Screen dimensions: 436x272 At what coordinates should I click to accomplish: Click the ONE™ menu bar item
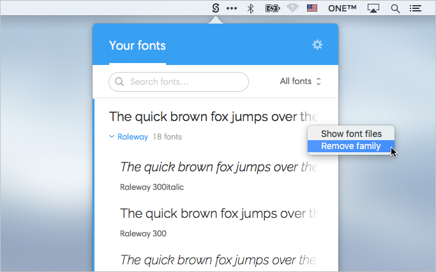[x=342, y=8]
